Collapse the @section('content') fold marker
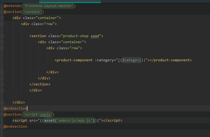 pos(2,12)
